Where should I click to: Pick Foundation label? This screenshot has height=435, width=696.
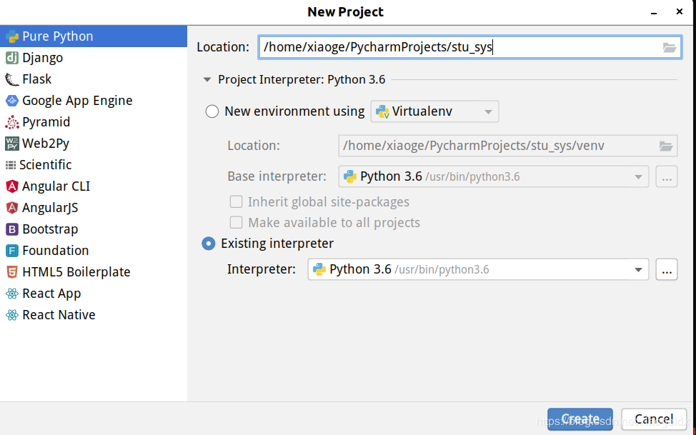(x=56, y=251)
